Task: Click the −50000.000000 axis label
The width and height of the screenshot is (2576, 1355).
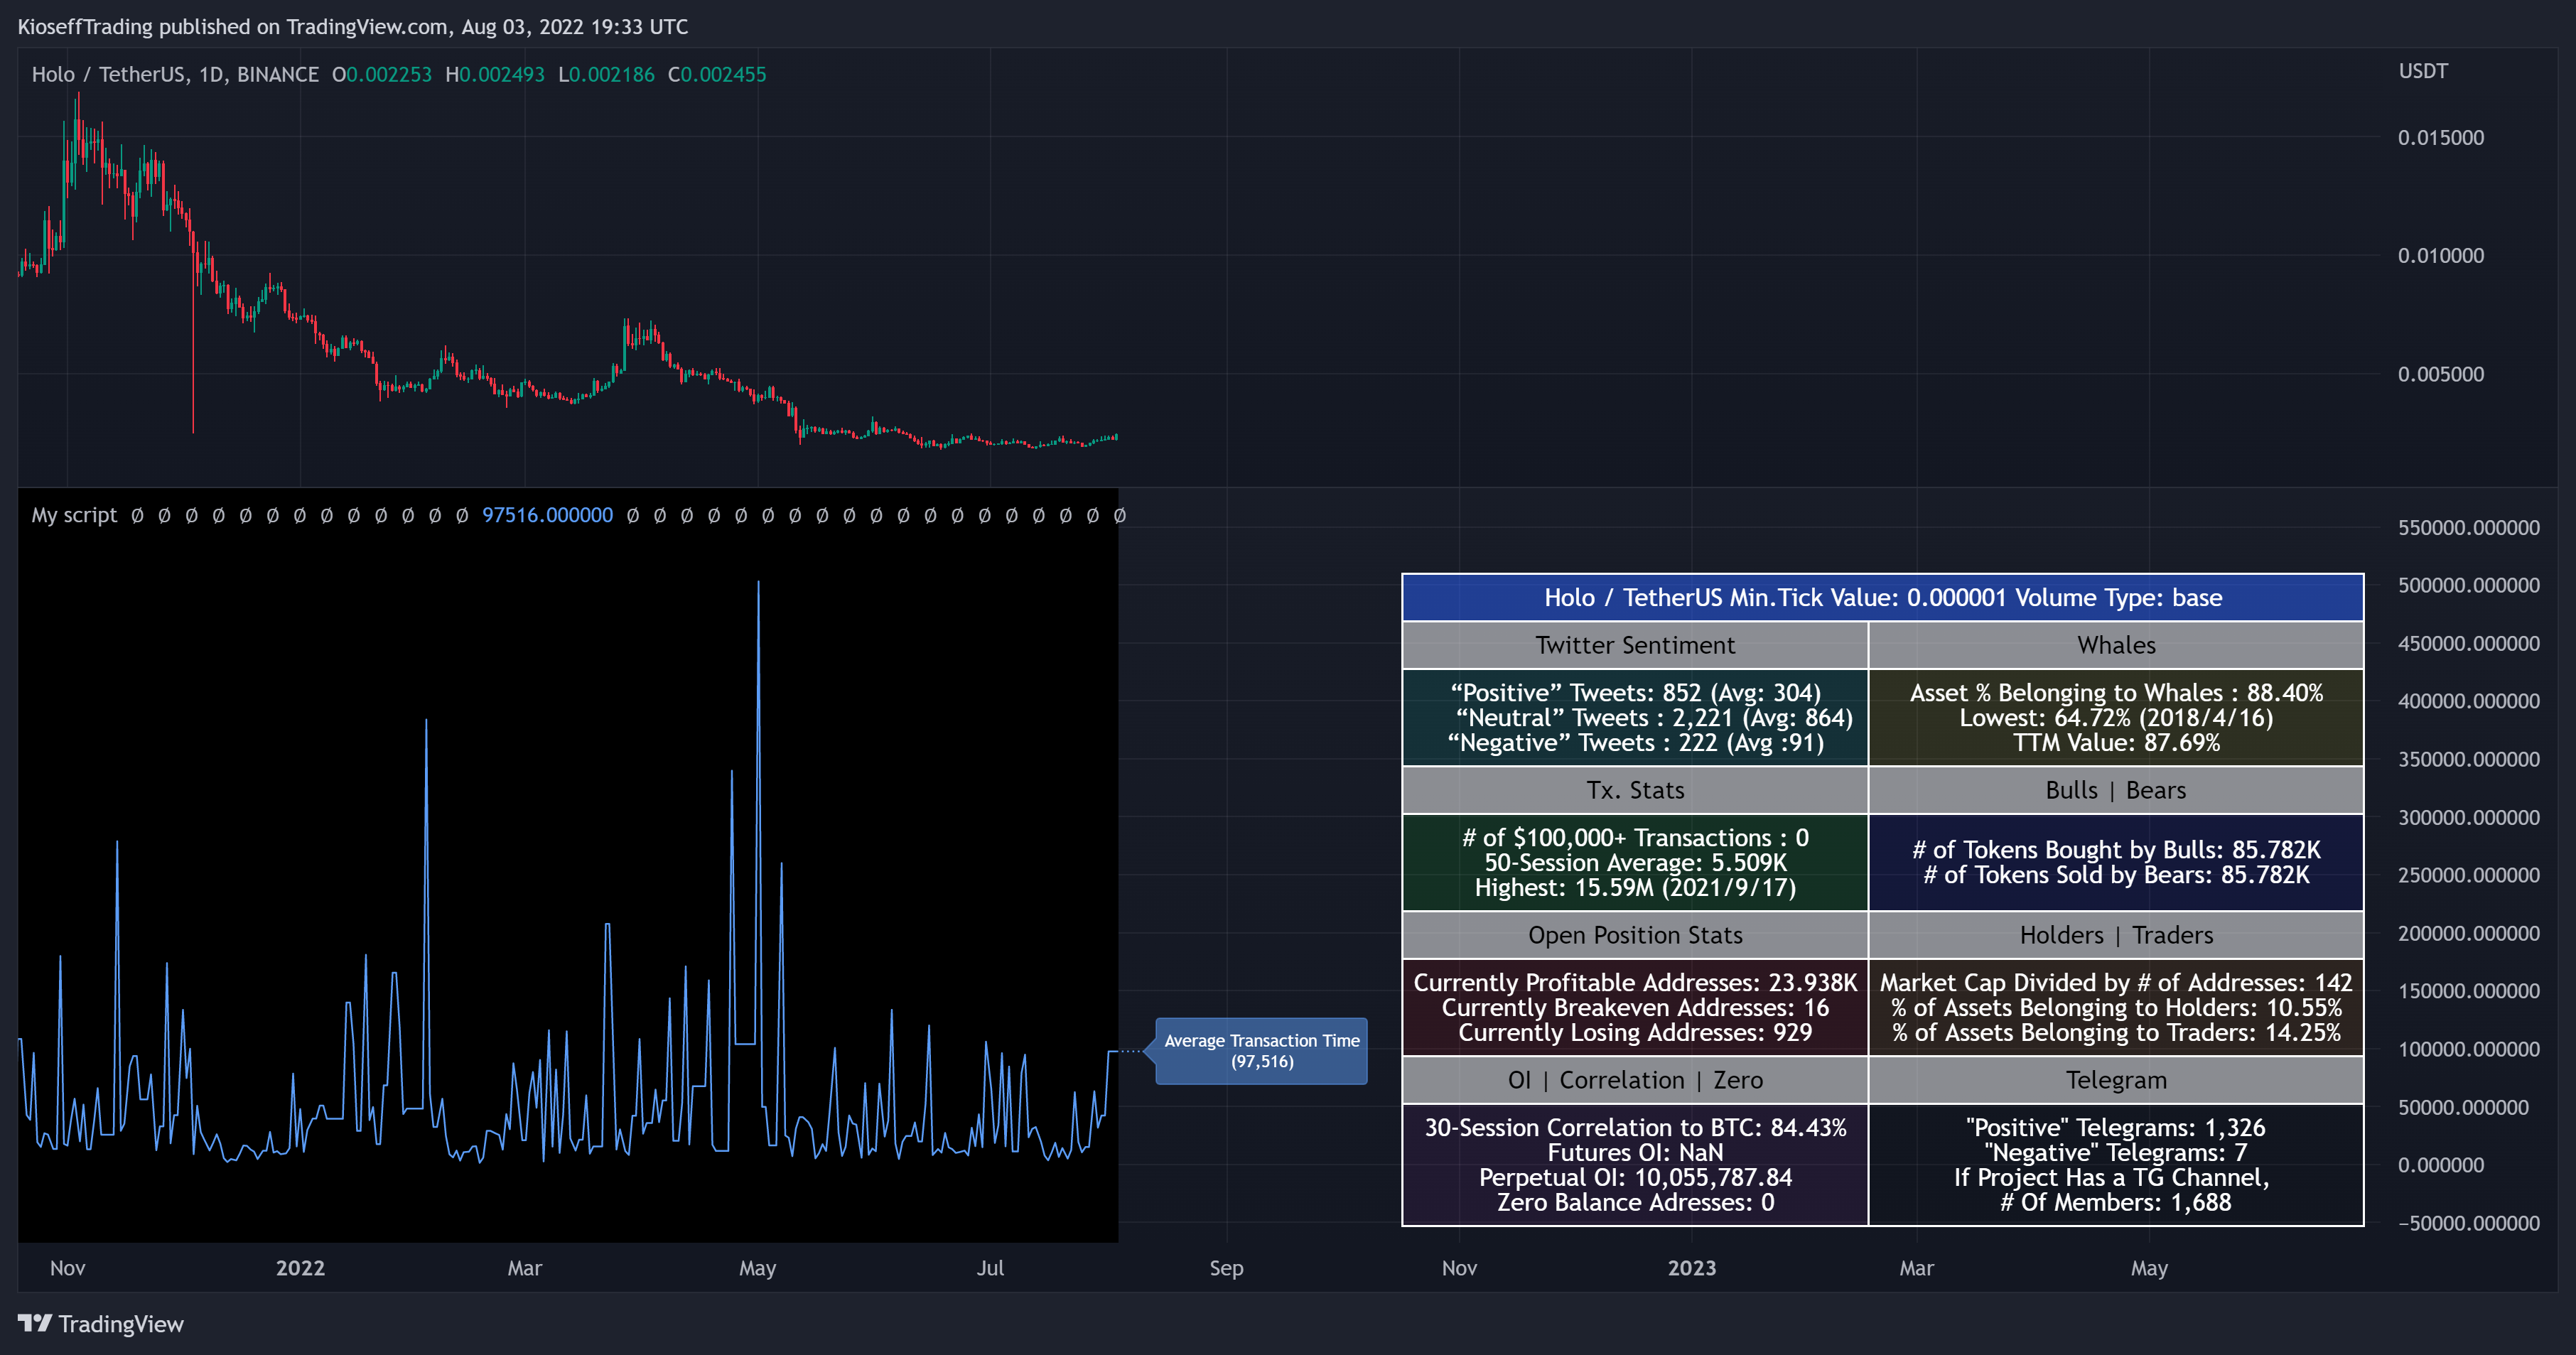Action: pyautogui.click(x=2468, y=1224)
